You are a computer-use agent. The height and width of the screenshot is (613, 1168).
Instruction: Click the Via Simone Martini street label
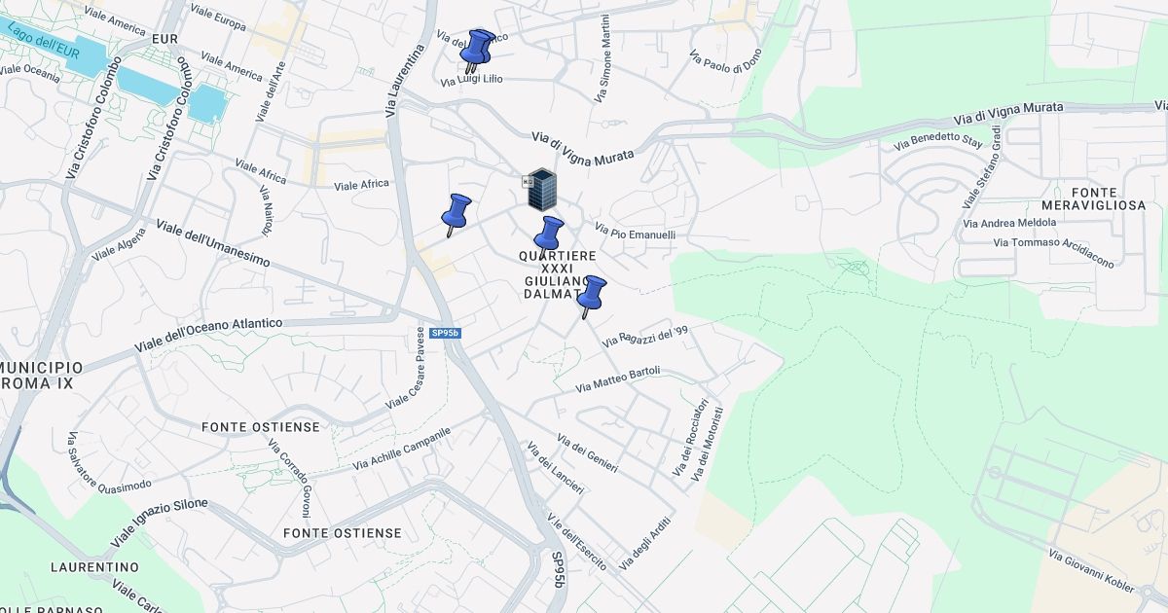click(x=602, y=58)
